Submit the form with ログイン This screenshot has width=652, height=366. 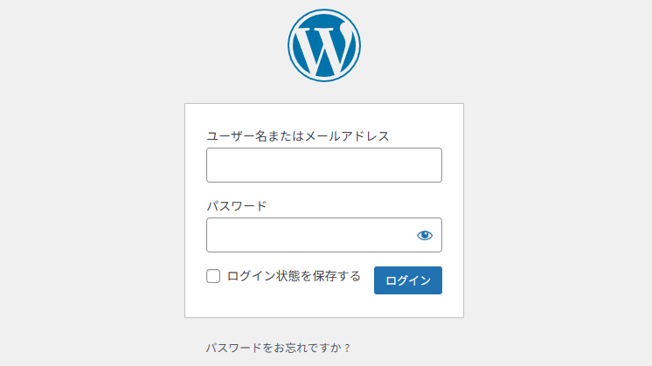(x=408, y=280)
